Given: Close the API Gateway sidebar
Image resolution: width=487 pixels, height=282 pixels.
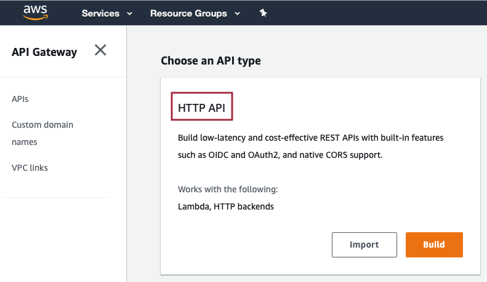Looking at the screenshot, I should coord(100,50).
